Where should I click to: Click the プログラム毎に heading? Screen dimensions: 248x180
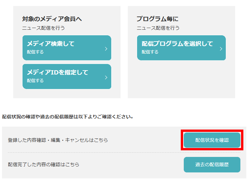[x=158, y=19]
